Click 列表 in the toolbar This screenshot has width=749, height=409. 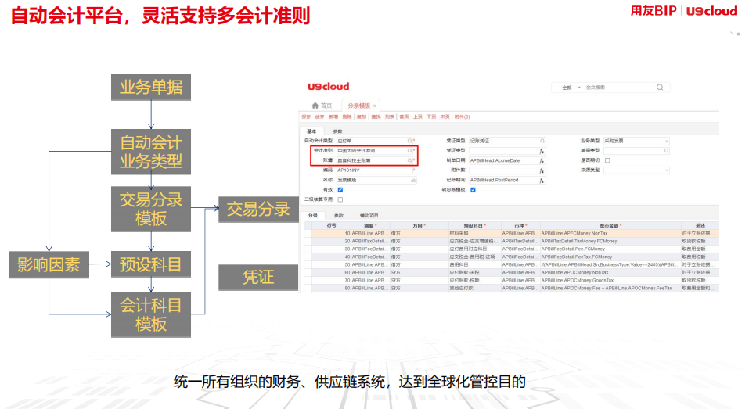(x=390, y=117)
